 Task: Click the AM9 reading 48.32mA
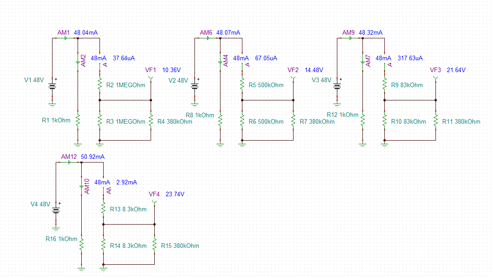[x=371, y=33]
